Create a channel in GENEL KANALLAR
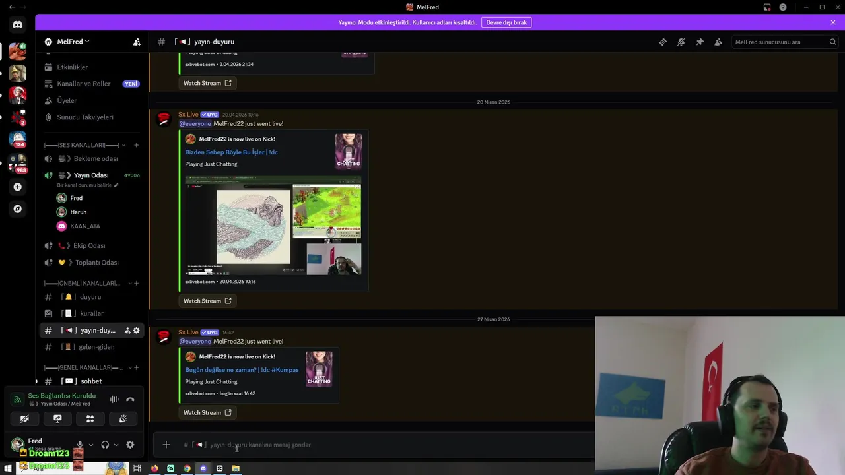 point(136,367)
